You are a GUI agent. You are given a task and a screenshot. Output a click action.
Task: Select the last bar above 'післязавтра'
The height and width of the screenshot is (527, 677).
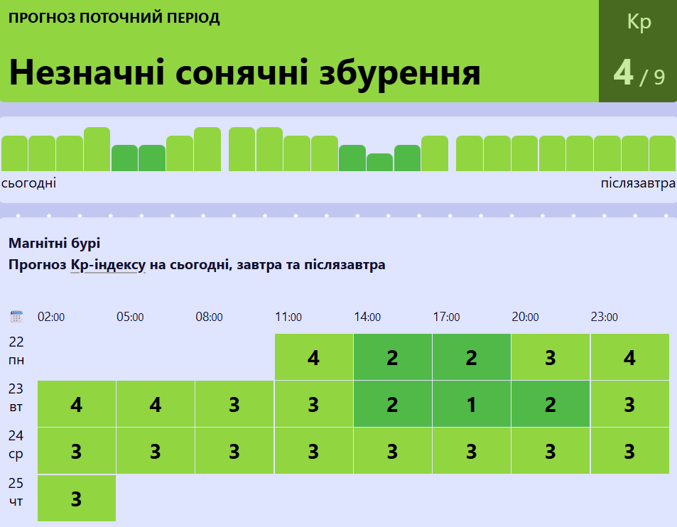coord(662,153)
